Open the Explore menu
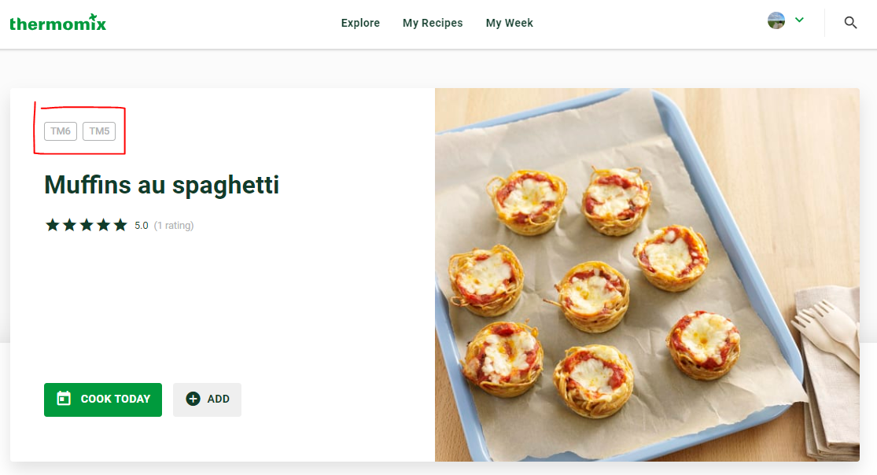This screenshot has height=475, width=877. (360, 23)
